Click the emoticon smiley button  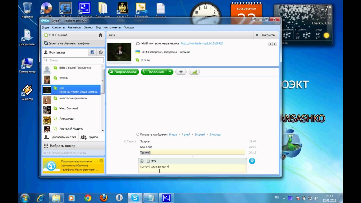pos(142,161)
